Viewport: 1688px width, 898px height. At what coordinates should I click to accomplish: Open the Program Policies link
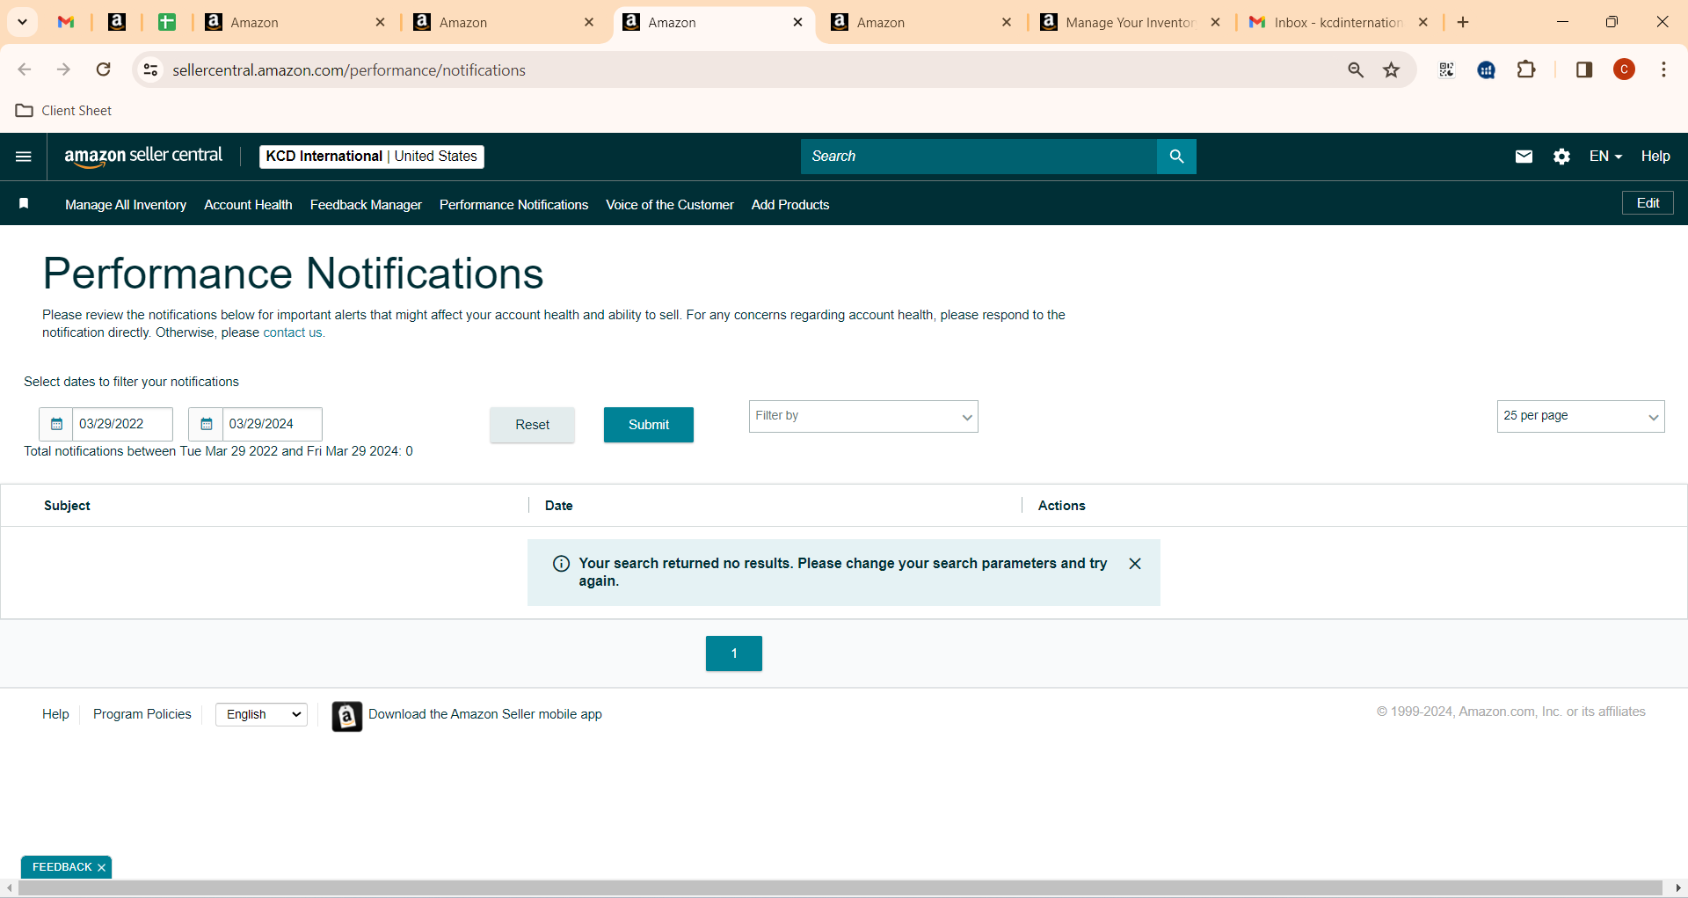click(x=142, y=714)
